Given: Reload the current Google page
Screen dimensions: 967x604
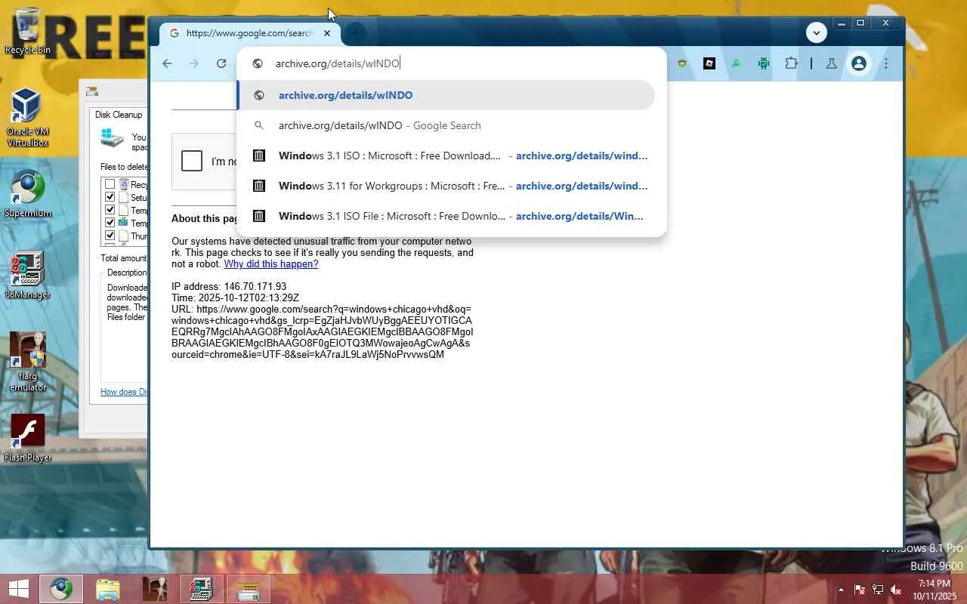Looking at the screenshot, I should tap(221, 63).
